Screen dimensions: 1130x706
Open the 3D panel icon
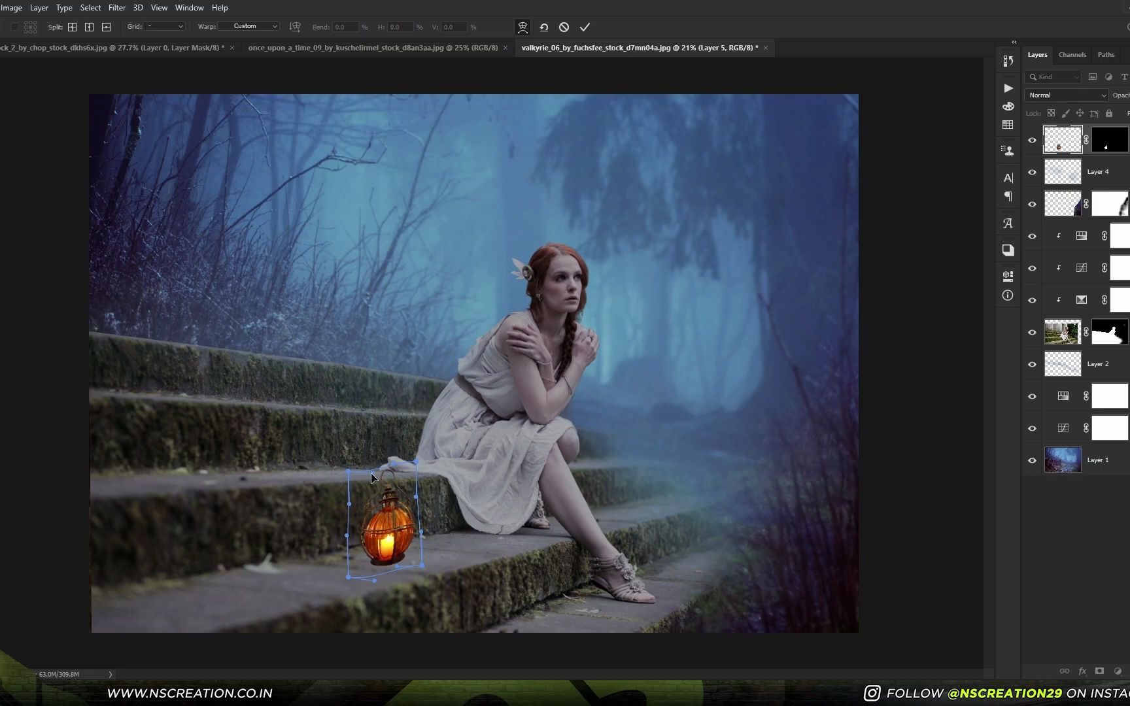coord(1008,250)
